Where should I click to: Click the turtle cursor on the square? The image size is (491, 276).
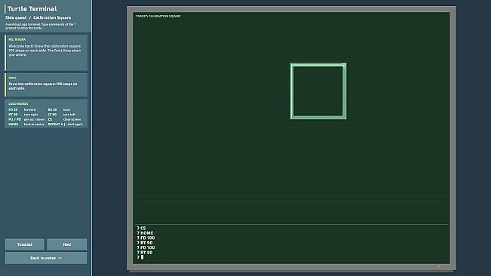tap(344, 66)
